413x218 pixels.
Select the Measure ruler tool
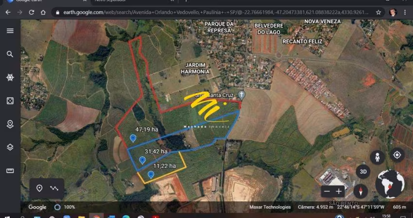10,171
